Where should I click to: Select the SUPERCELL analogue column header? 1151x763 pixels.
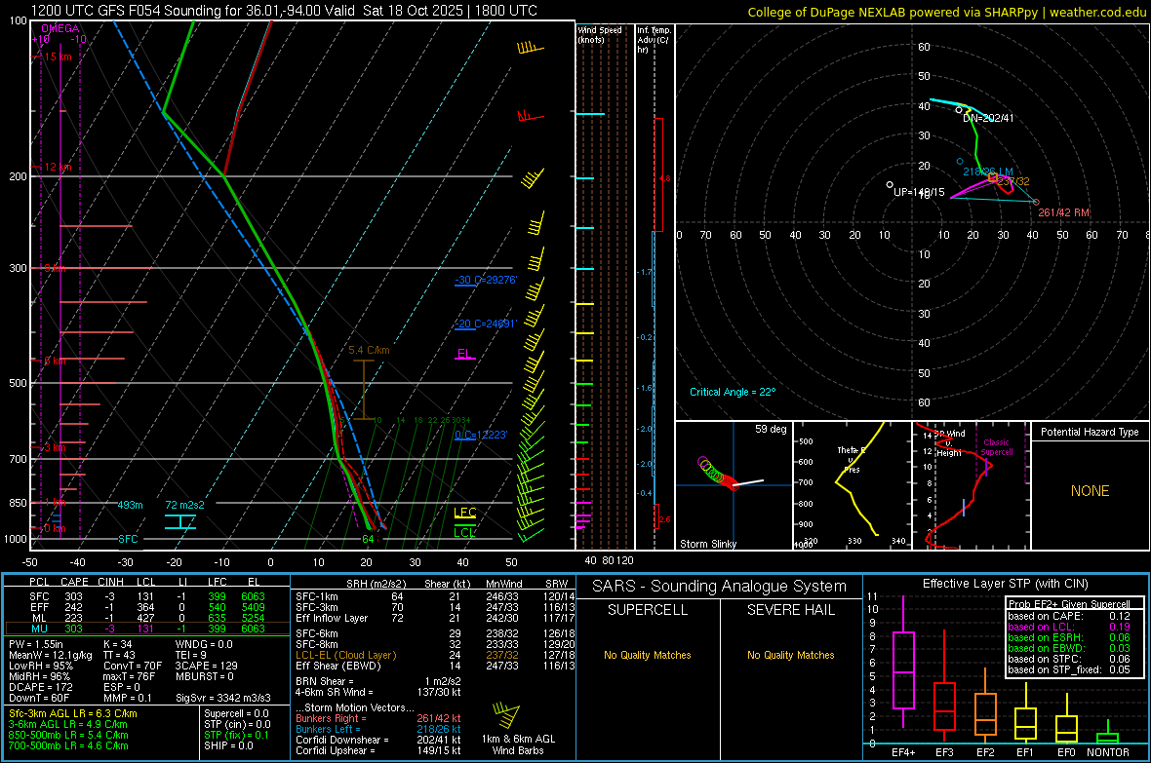[x=648, y=610]
